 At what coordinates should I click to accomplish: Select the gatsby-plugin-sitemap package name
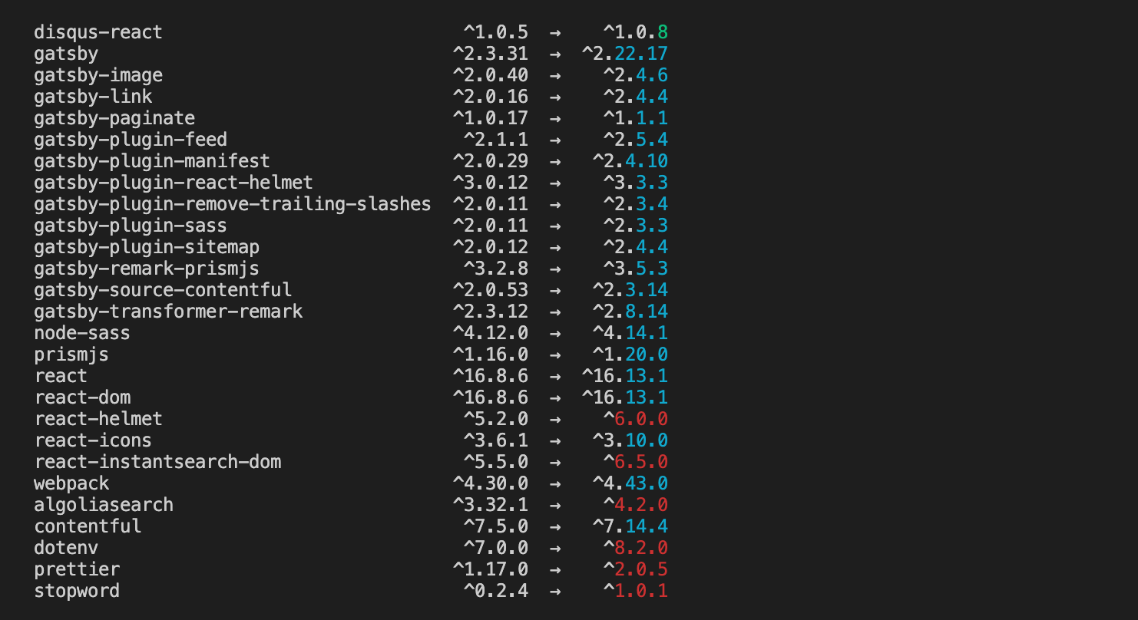(147, 247)
